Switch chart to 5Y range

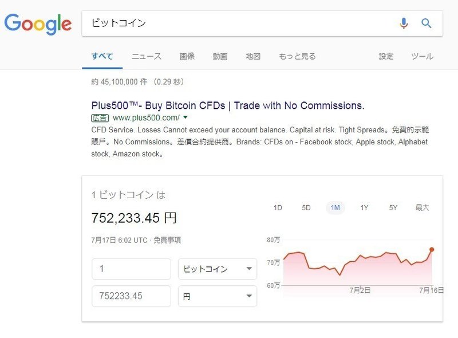pos(393,208)
